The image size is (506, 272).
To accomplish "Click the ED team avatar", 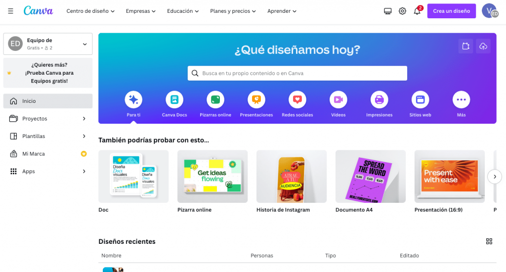I will [15, 44].
